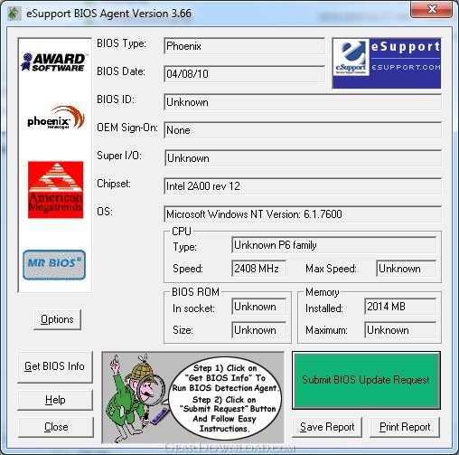Select the OS version field
This screenshot has width=459, height=455.
[x=303, y=214]
